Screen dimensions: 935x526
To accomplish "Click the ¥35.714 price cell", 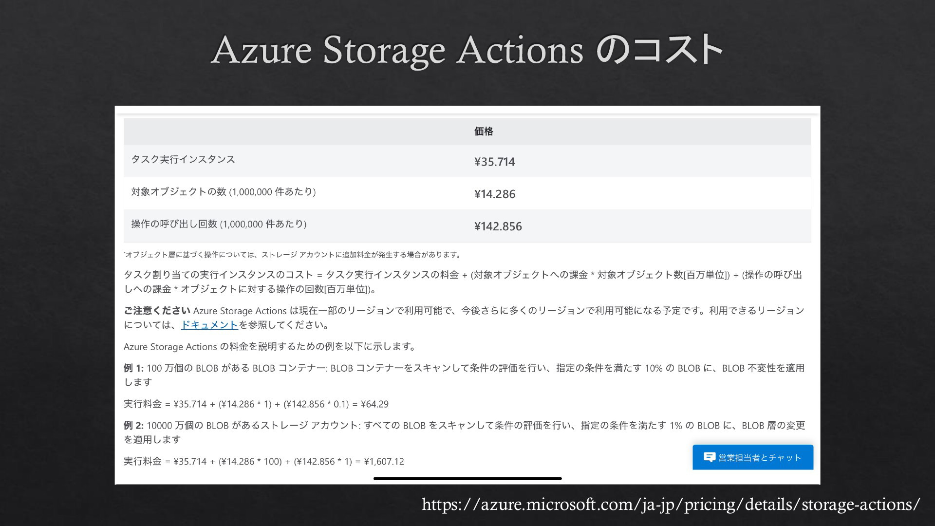I will click(x=494, y=162).
